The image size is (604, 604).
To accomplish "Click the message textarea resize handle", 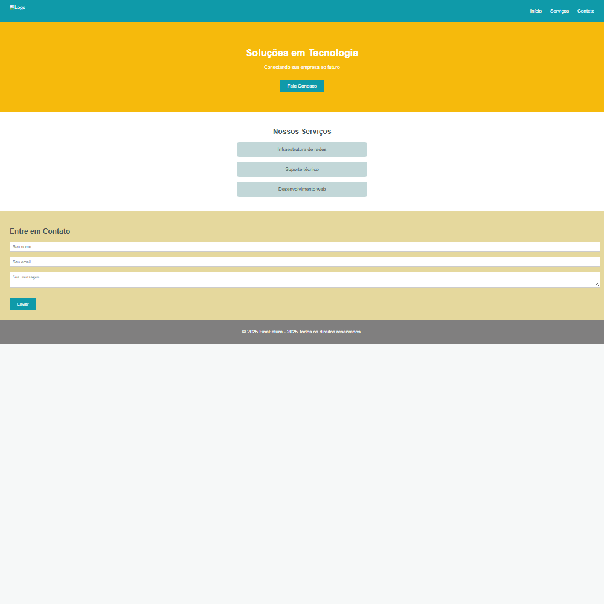I will pyautogui.click(x=597, y=284).
